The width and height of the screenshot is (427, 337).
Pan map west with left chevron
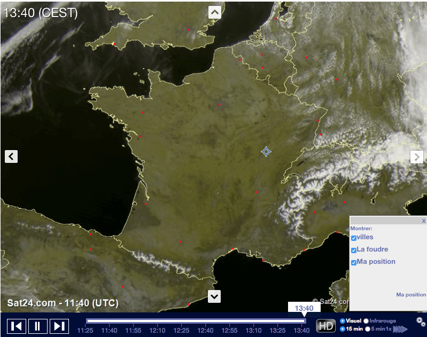click(11, 156)
